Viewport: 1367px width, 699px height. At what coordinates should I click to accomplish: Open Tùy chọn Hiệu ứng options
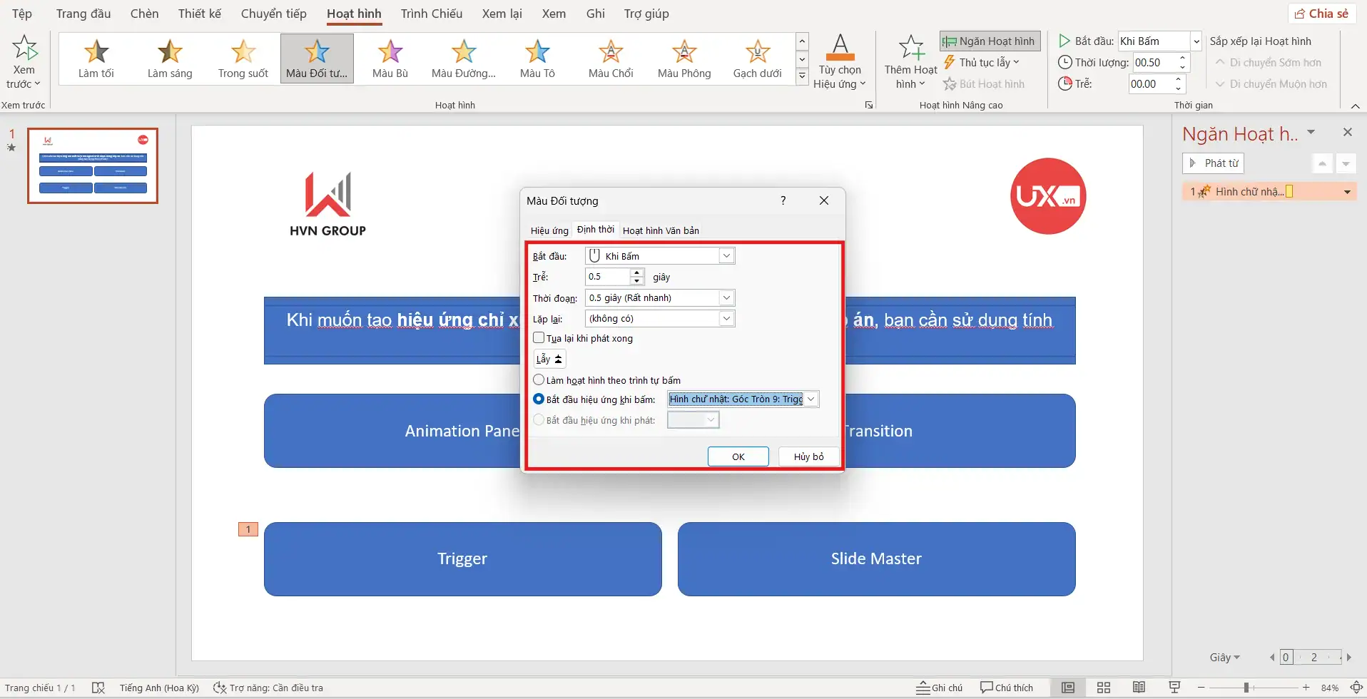840,62
